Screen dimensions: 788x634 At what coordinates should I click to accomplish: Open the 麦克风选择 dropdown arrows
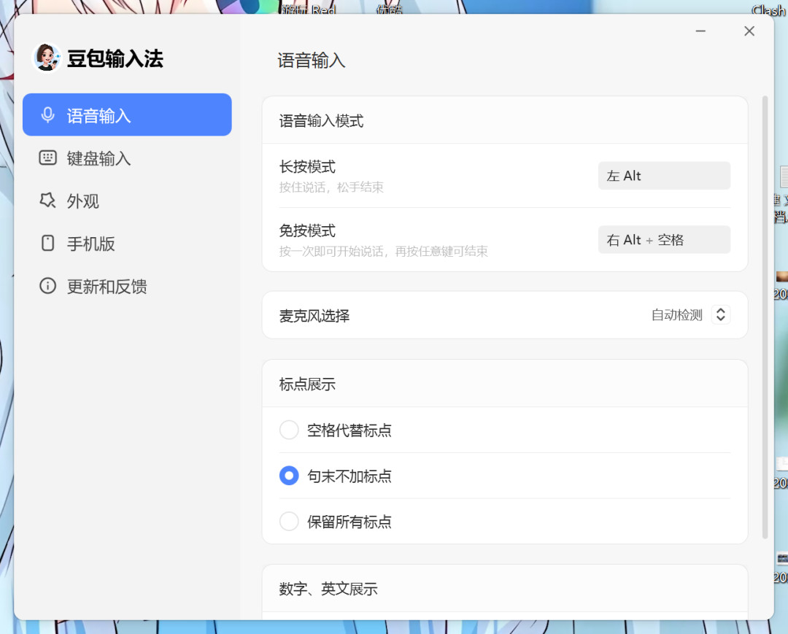(721, 315)
